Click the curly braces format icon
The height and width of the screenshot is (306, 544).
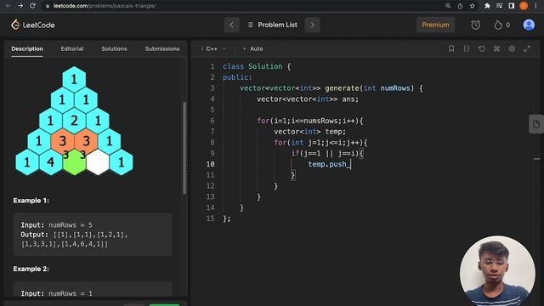[x=467, y=49]
